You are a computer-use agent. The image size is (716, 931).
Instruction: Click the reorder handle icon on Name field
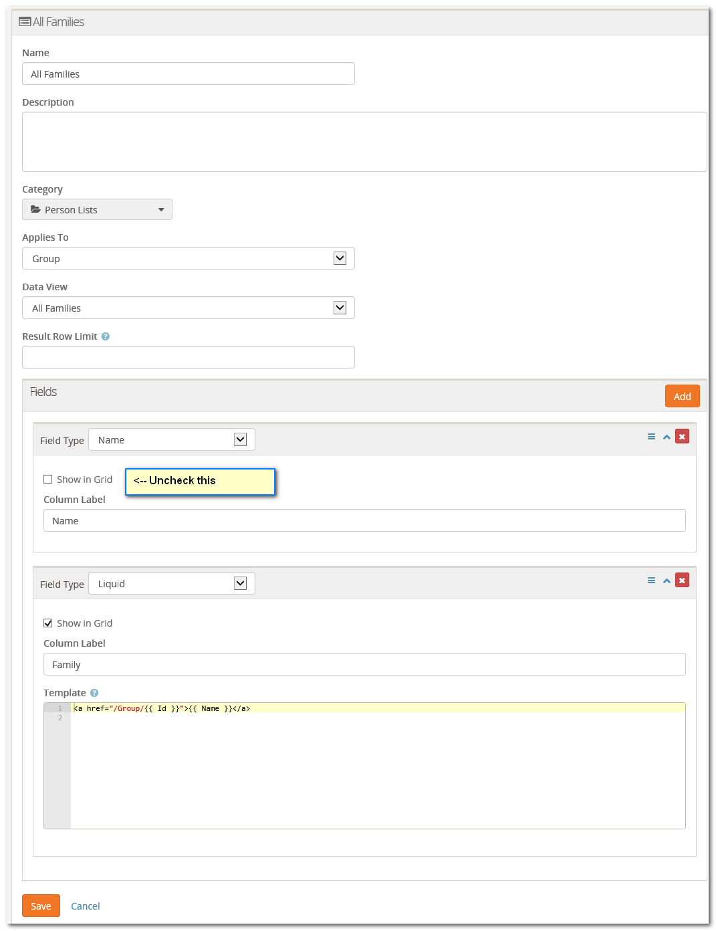click(651, 437)
